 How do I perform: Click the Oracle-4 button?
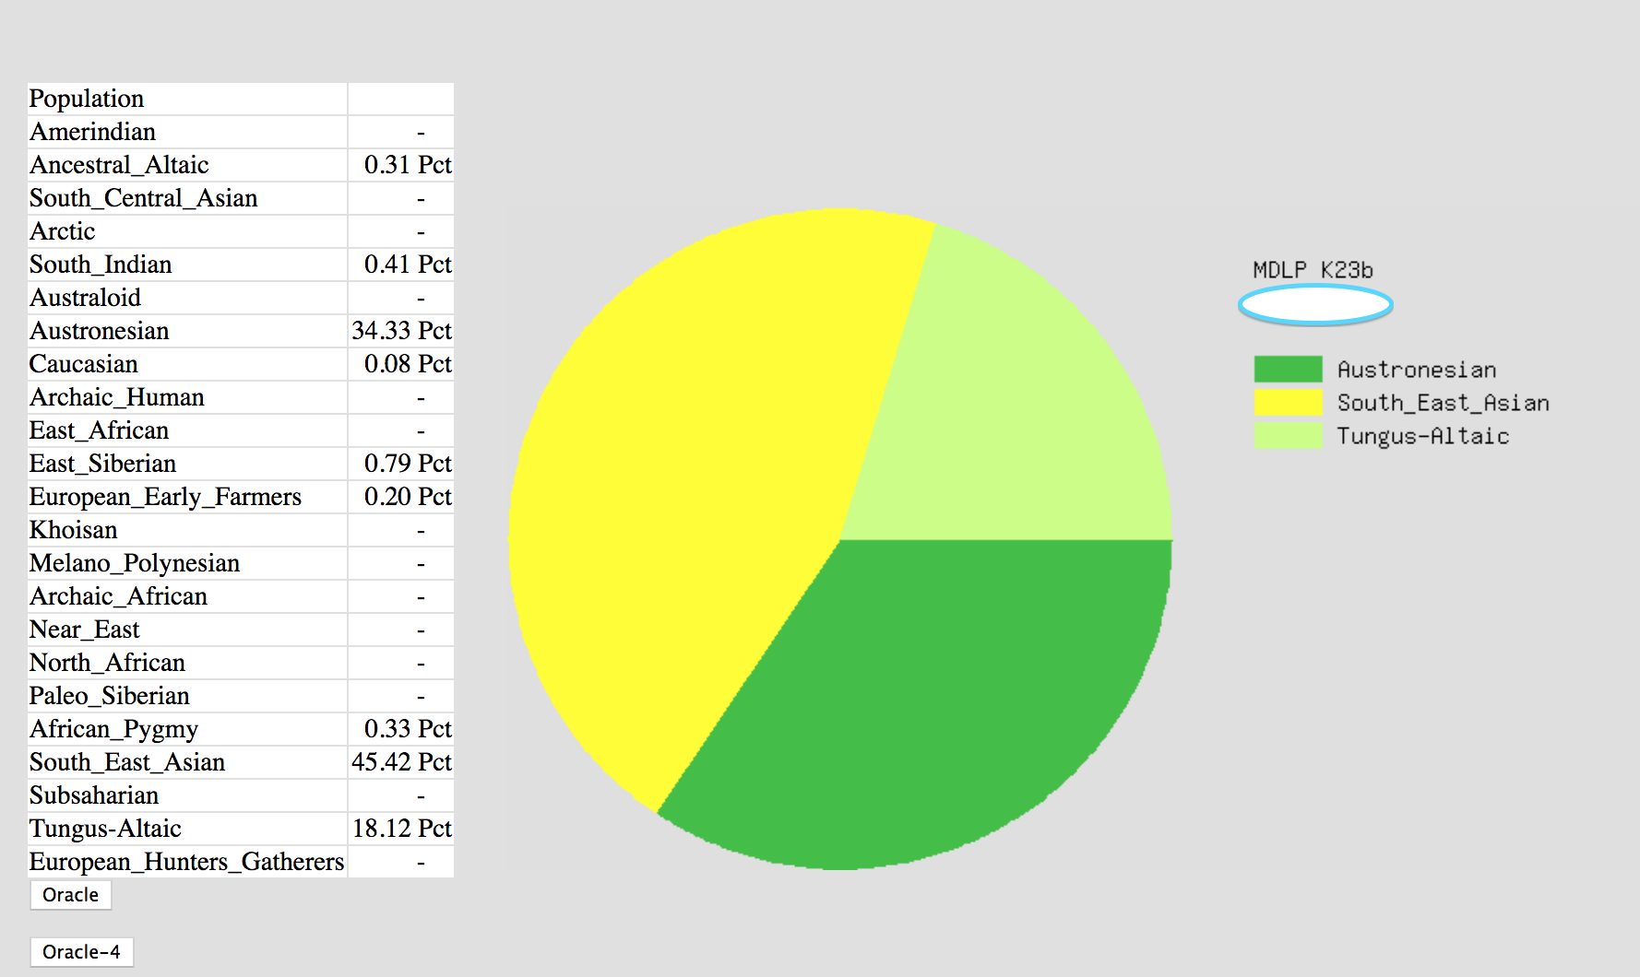click(x=82, y=952)
